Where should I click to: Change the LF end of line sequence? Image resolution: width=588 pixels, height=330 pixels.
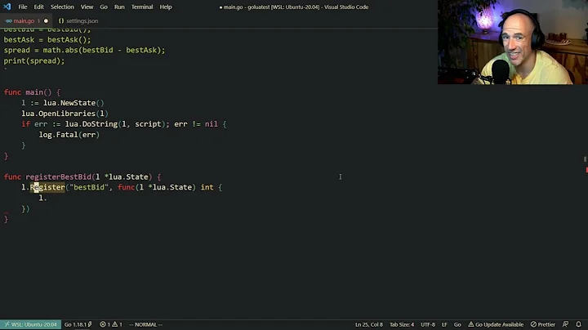coord(444,324)
